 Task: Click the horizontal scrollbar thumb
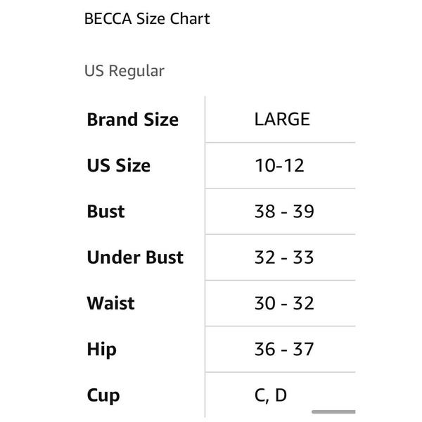click(333, 411)
